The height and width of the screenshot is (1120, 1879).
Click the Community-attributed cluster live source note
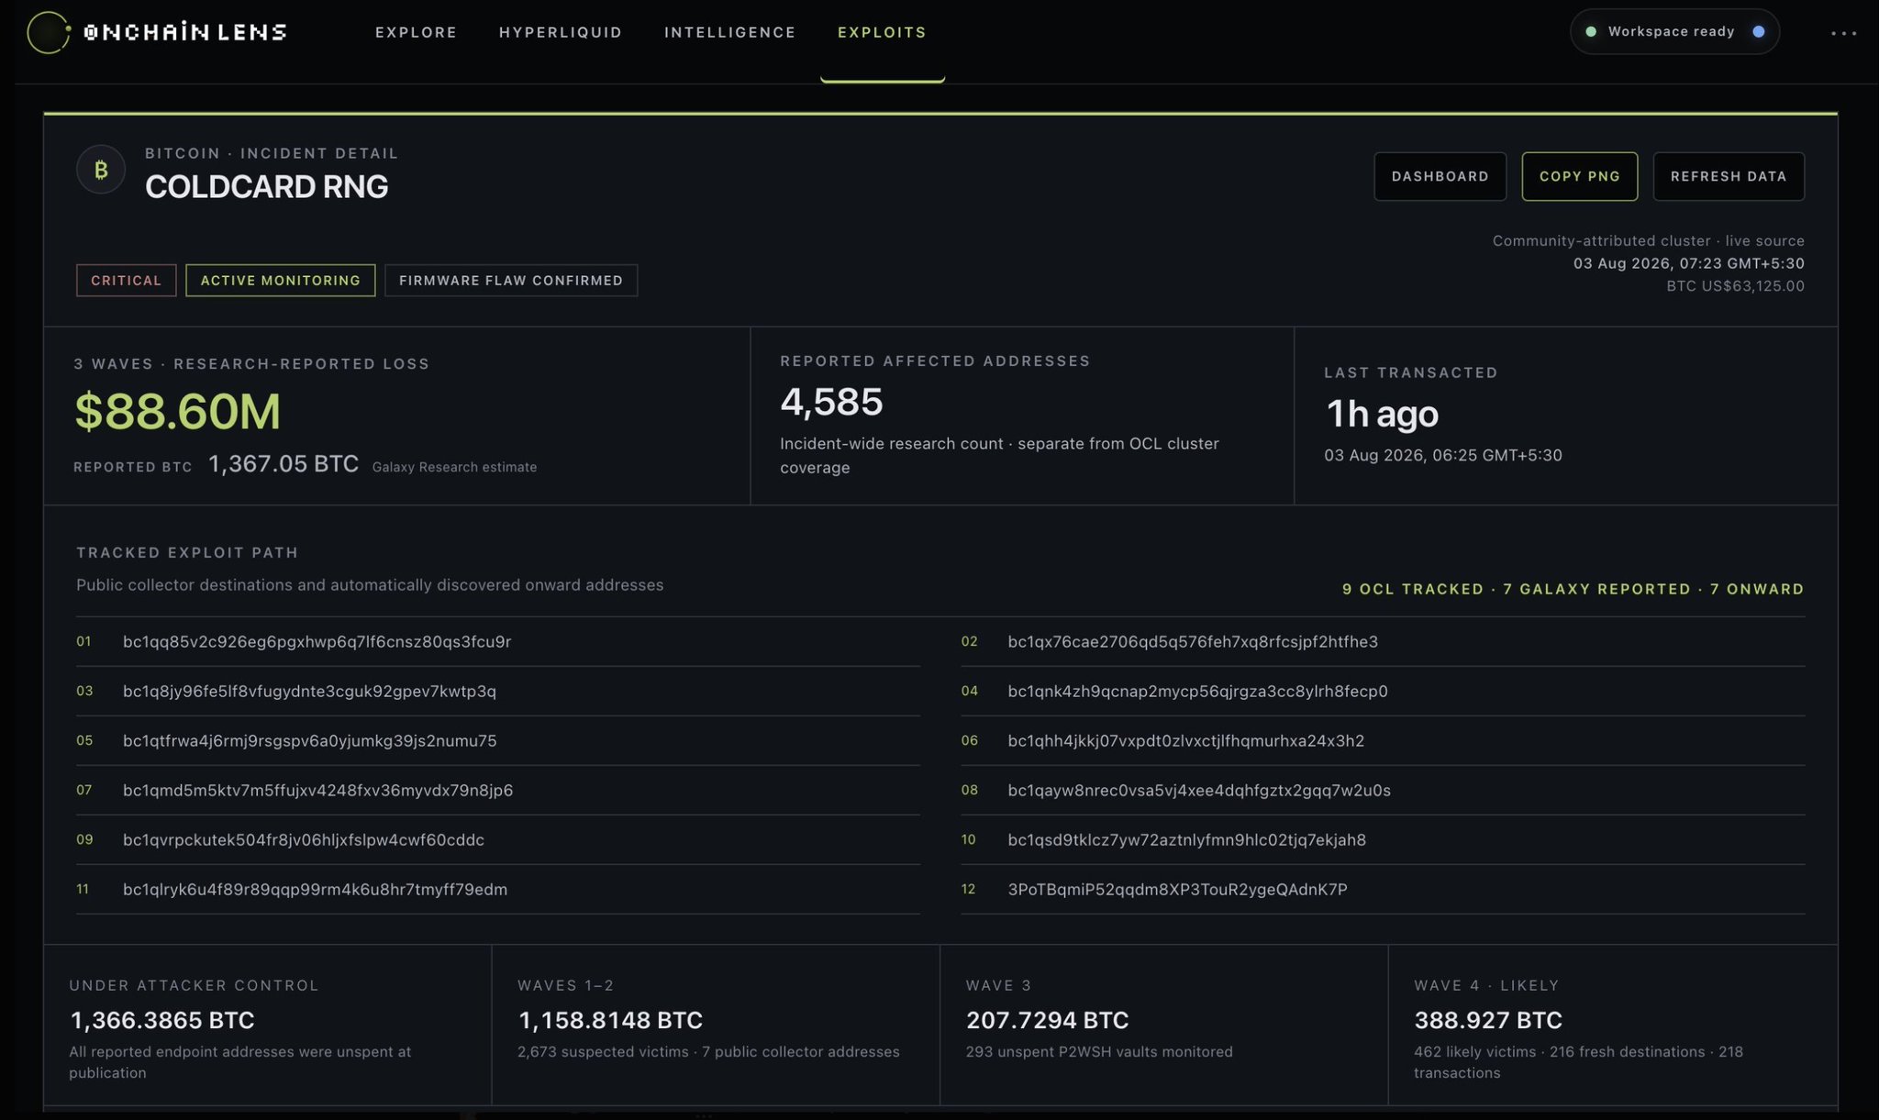1649,240
